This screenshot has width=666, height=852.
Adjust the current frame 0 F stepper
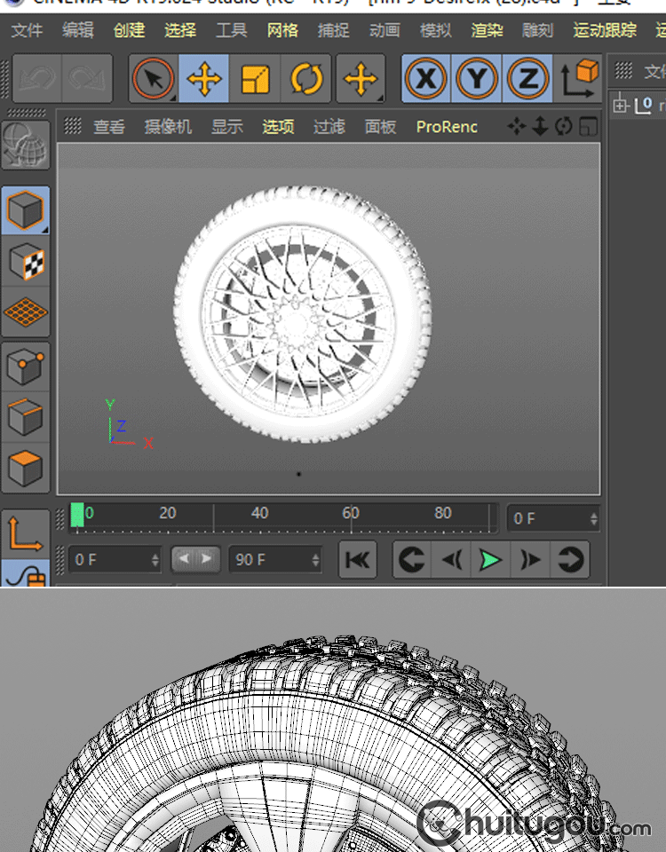[x=592, y=518]
